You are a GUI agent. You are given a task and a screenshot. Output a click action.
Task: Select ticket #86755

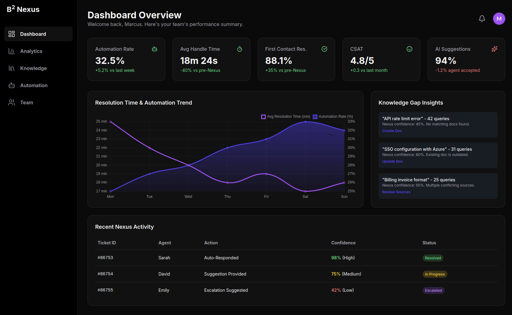pos(105,290)
